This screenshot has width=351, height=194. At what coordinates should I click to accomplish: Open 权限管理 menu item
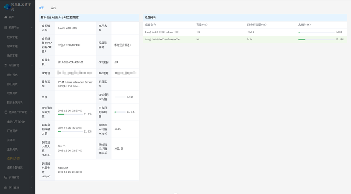(12, 37)
